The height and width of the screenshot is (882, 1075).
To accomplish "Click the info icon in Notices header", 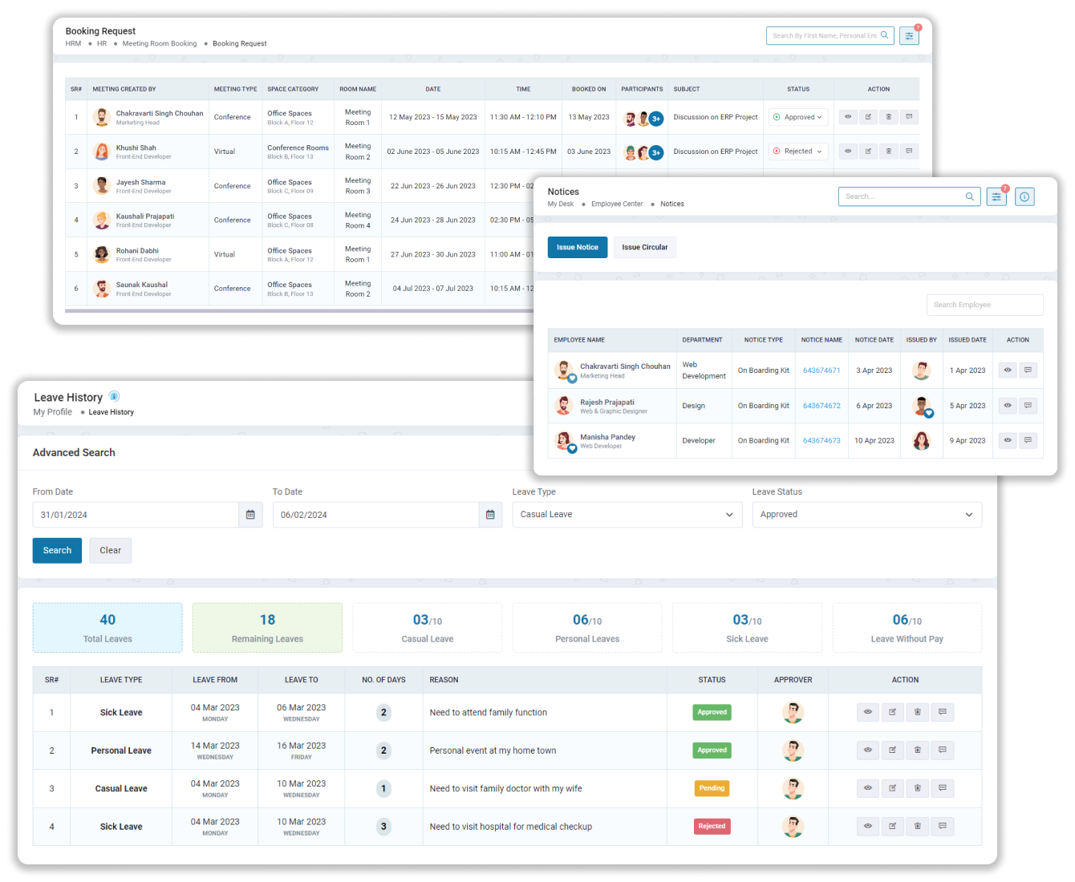I will (x=1024, y=196).
